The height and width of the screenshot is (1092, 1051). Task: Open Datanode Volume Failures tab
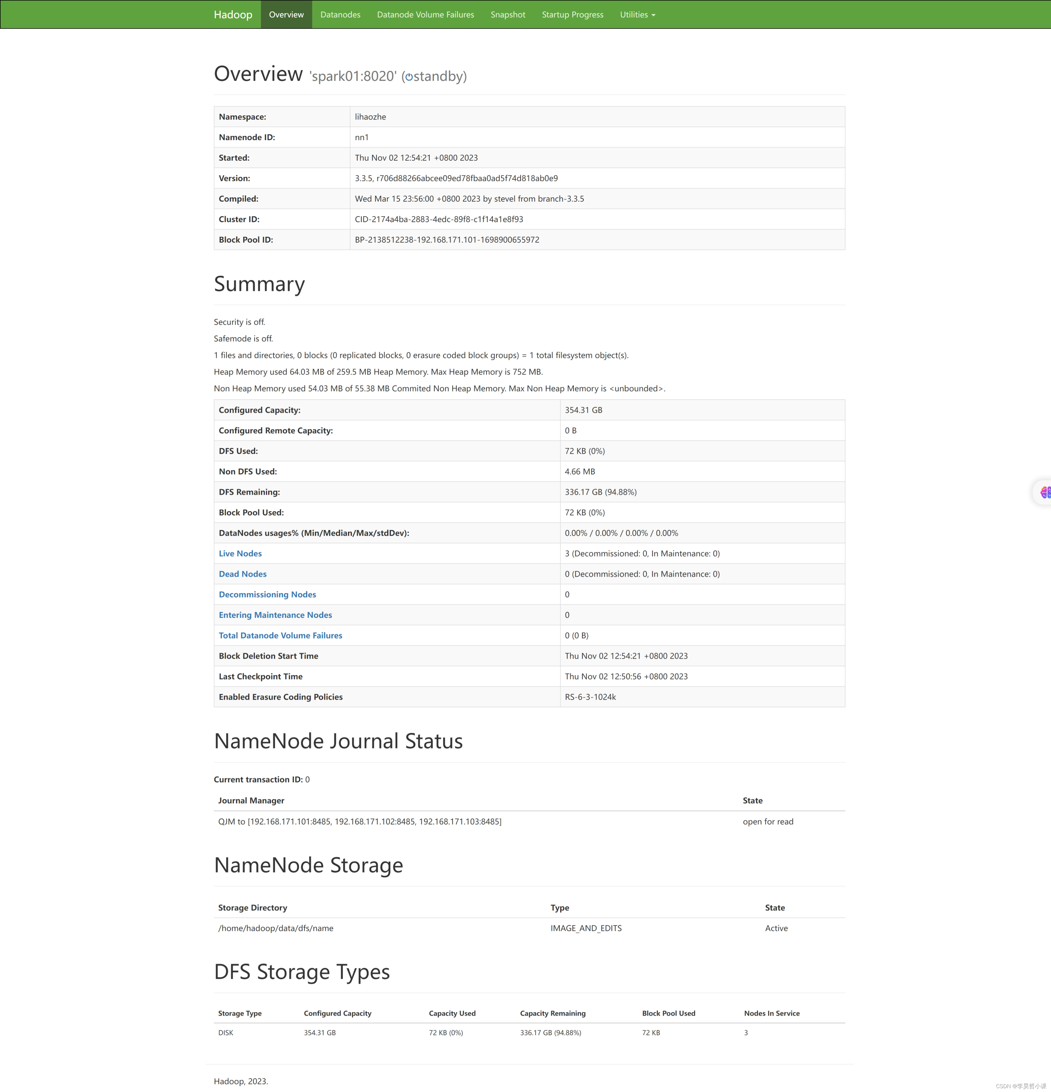425,14
